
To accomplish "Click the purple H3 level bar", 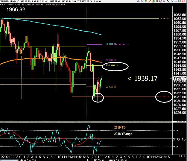I will (94, 44).
